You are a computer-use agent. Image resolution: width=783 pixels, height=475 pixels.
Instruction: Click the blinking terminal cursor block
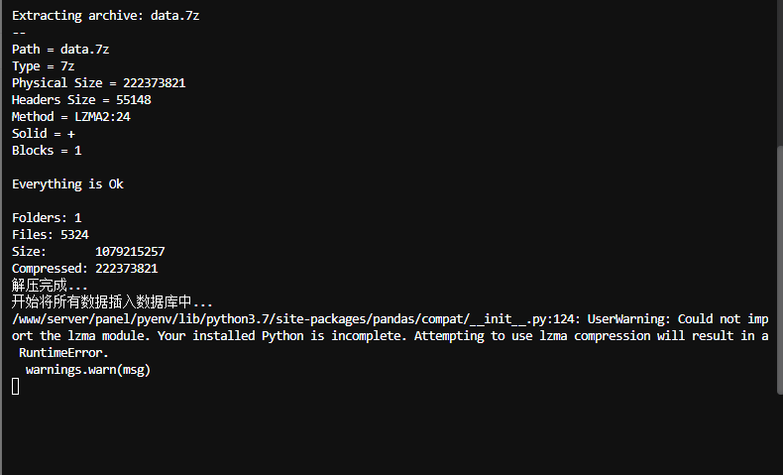(x=16, y=387)
